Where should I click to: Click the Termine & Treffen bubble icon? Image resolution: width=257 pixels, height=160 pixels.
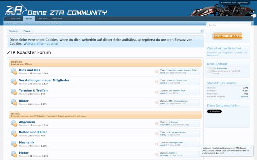(14, 92)
